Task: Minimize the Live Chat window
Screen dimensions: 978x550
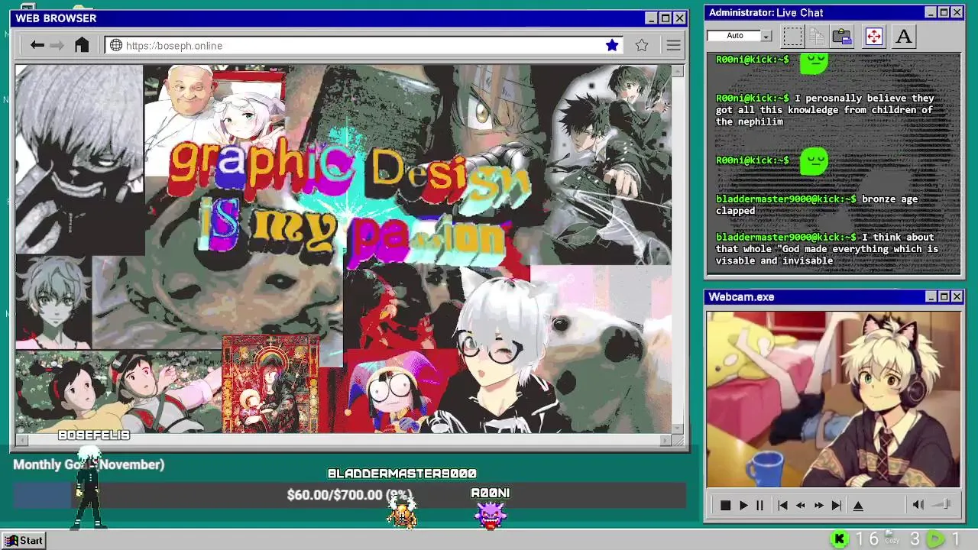Action: 931,12
